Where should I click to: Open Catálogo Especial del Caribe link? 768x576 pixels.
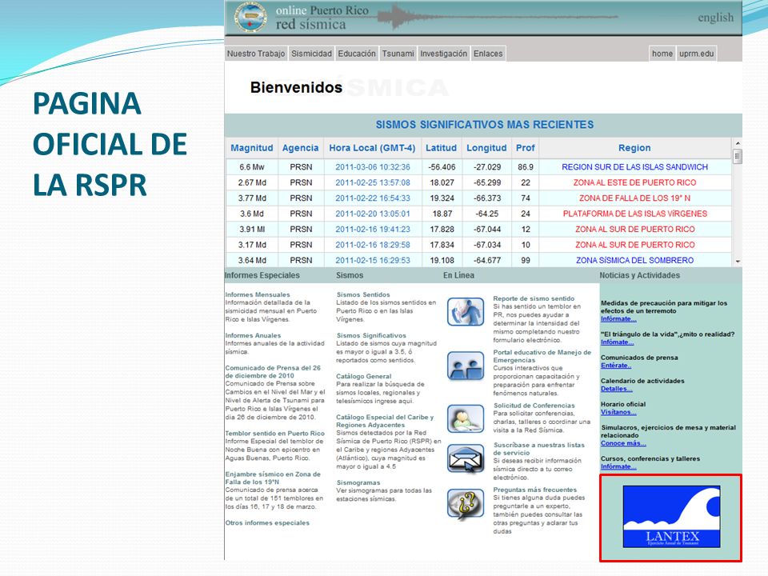pyautogui.click(x=385, y=422)
